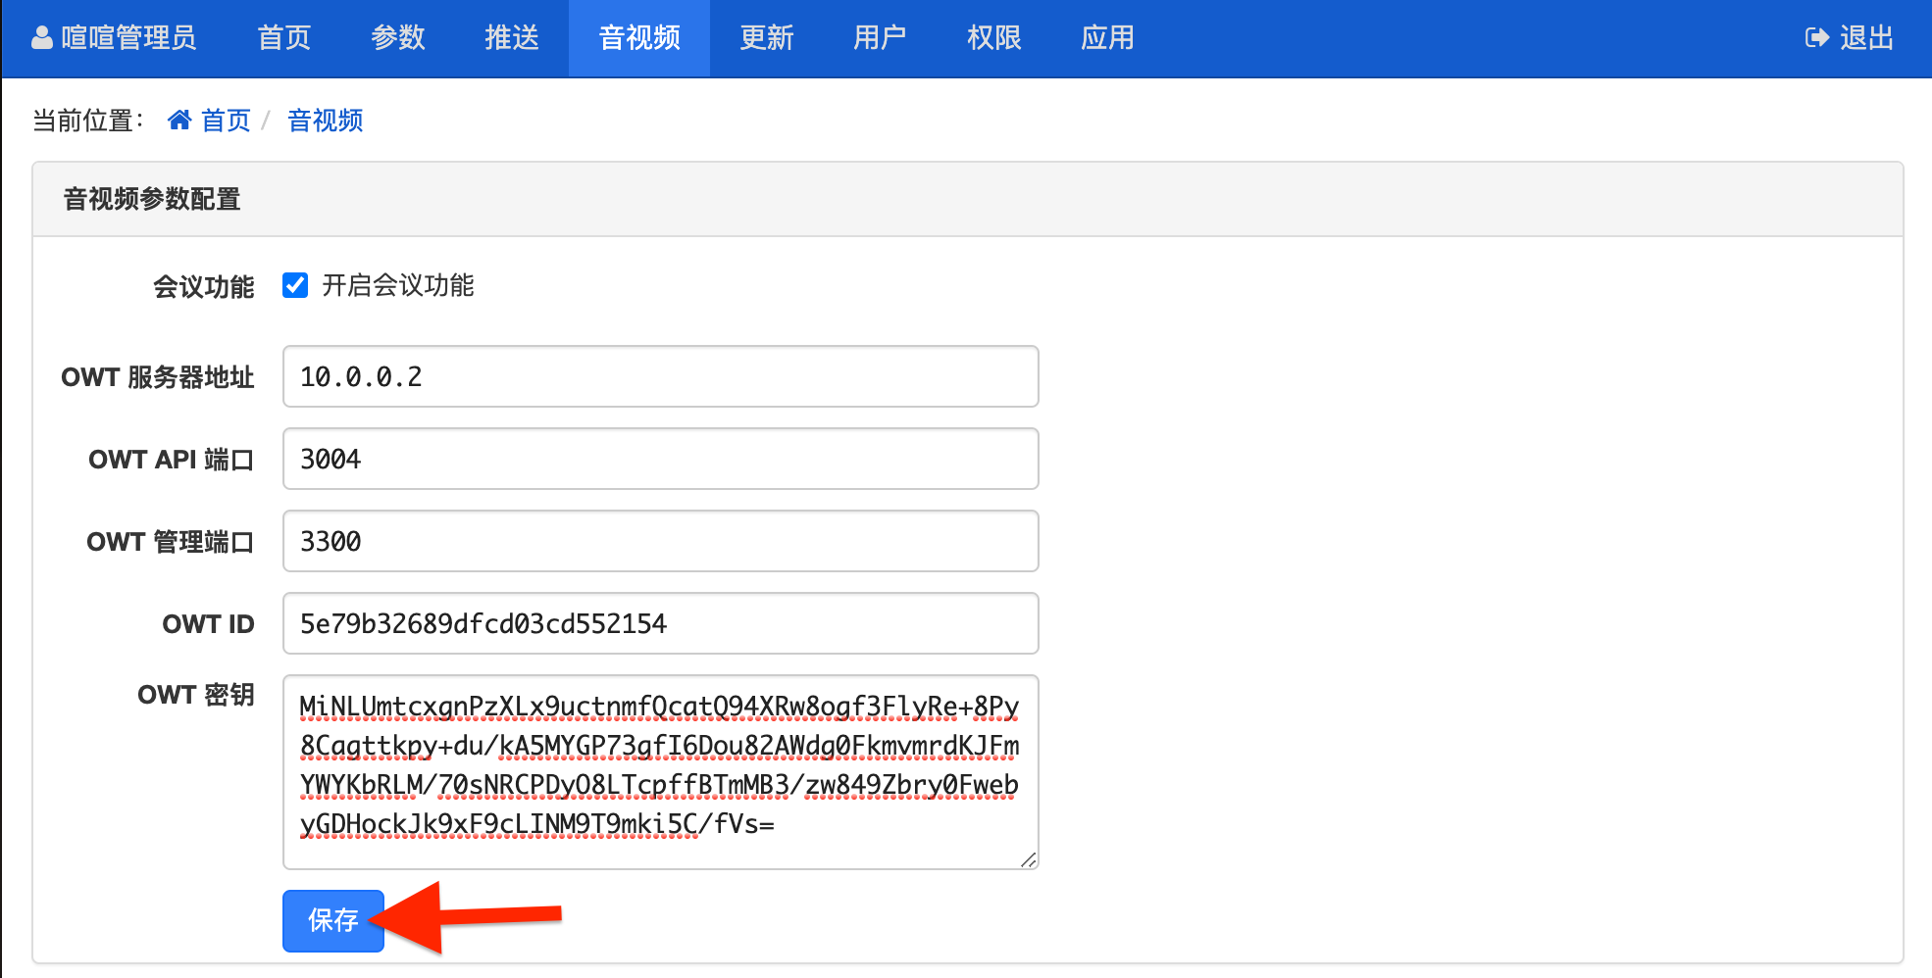Image resolution: width=1932 pixels, height=978 pixels.
Task: Click the logout arrow icon
Action: tap(1816, 38)
